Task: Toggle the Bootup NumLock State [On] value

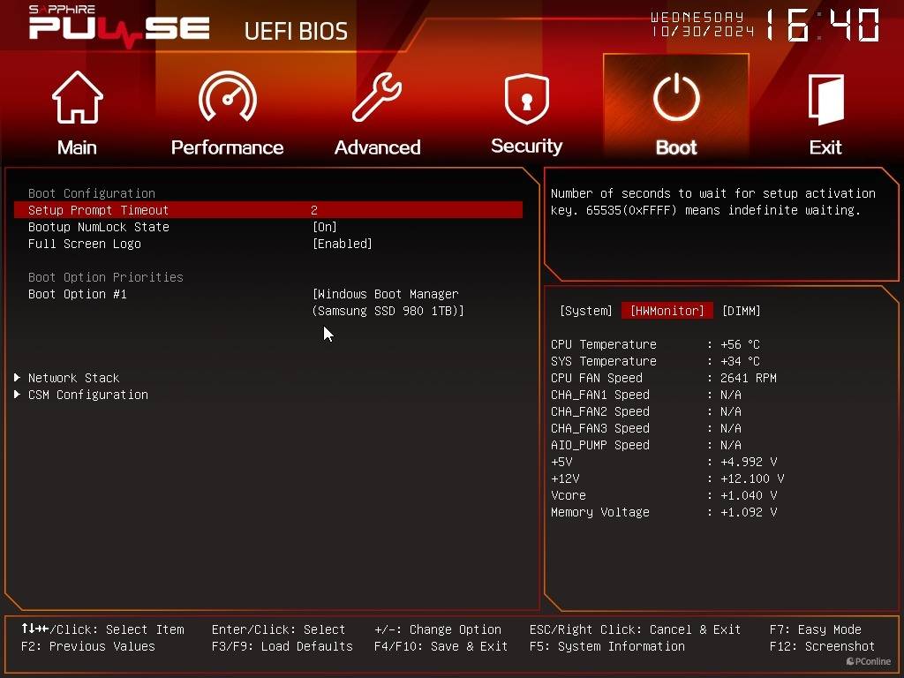Action: [x=325, y=227]
